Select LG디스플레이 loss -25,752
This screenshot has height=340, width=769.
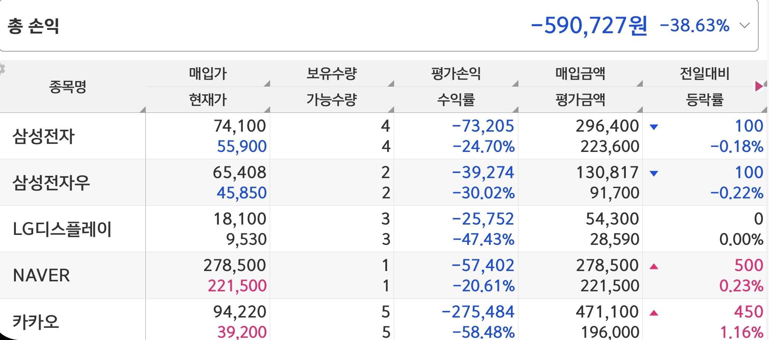point(483,219)
